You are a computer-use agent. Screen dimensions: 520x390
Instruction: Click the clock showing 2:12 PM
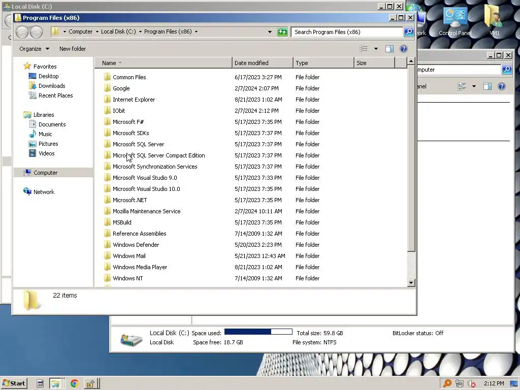[x=494, y=384]
